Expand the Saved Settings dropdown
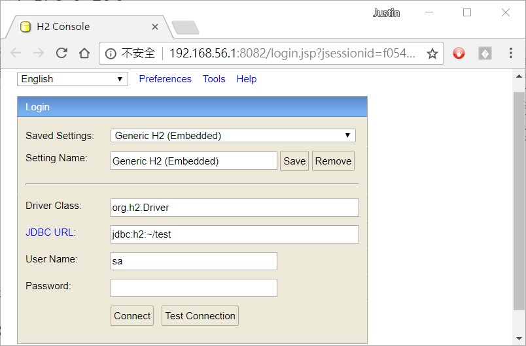Image resolution: width=526 pixels, height=346 pixels. [x=233, y=136]
